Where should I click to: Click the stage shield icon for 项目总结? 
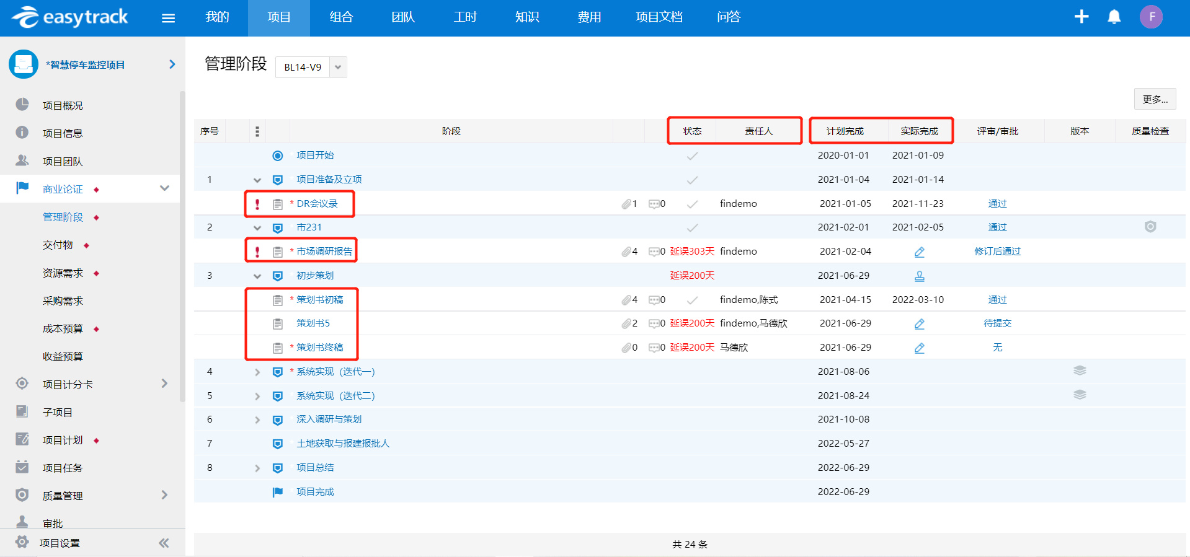point(278,468)
